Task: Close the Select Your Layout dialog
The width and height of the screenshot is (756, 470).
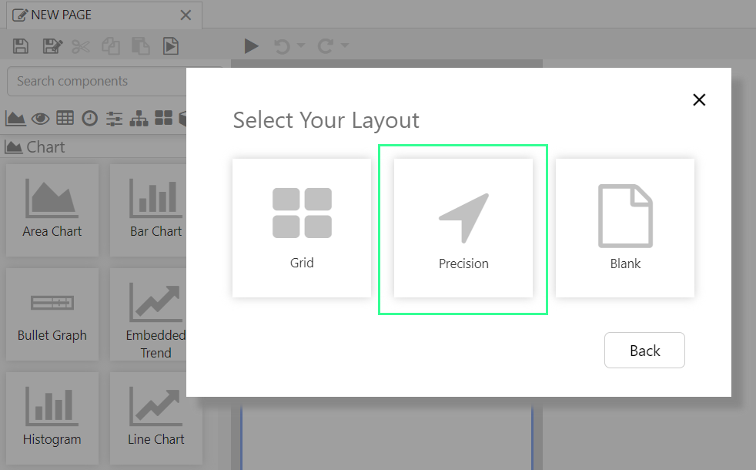Action: (x=699, y=100)
